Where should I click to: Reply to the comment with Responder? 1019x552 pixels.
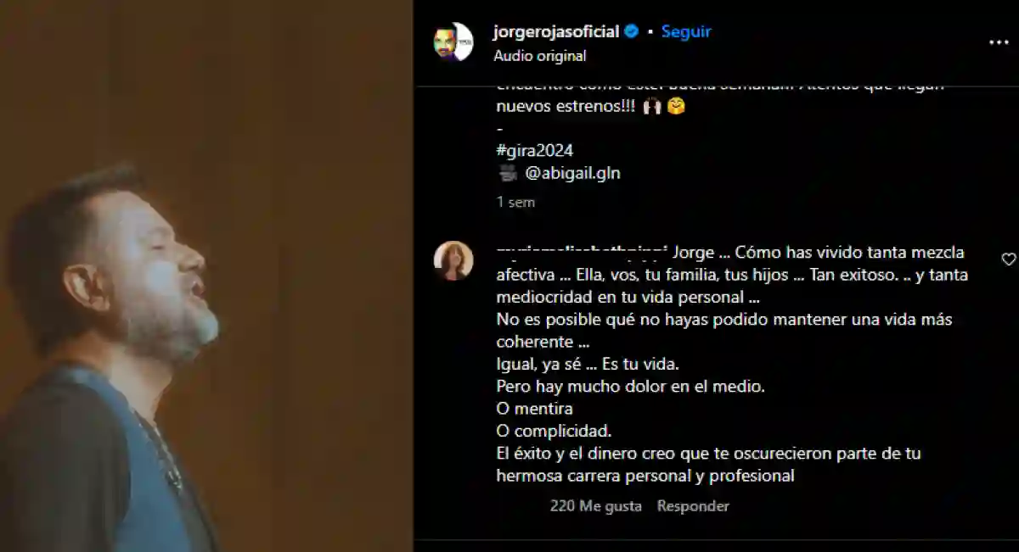coord(693,506)
